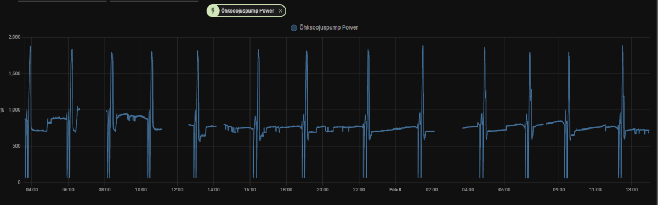
Task: Remove the Õhksoojuspump Power chip
Action: point(280,10)
